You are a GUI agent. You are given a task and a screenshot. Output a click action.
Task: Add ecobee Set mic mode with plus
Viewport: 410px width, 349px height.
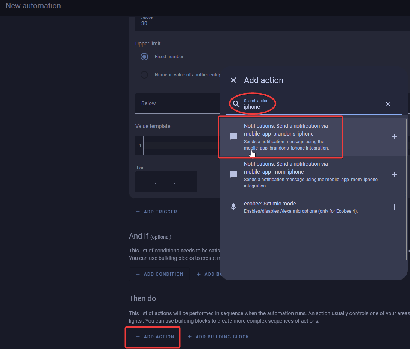pos(394,207)
